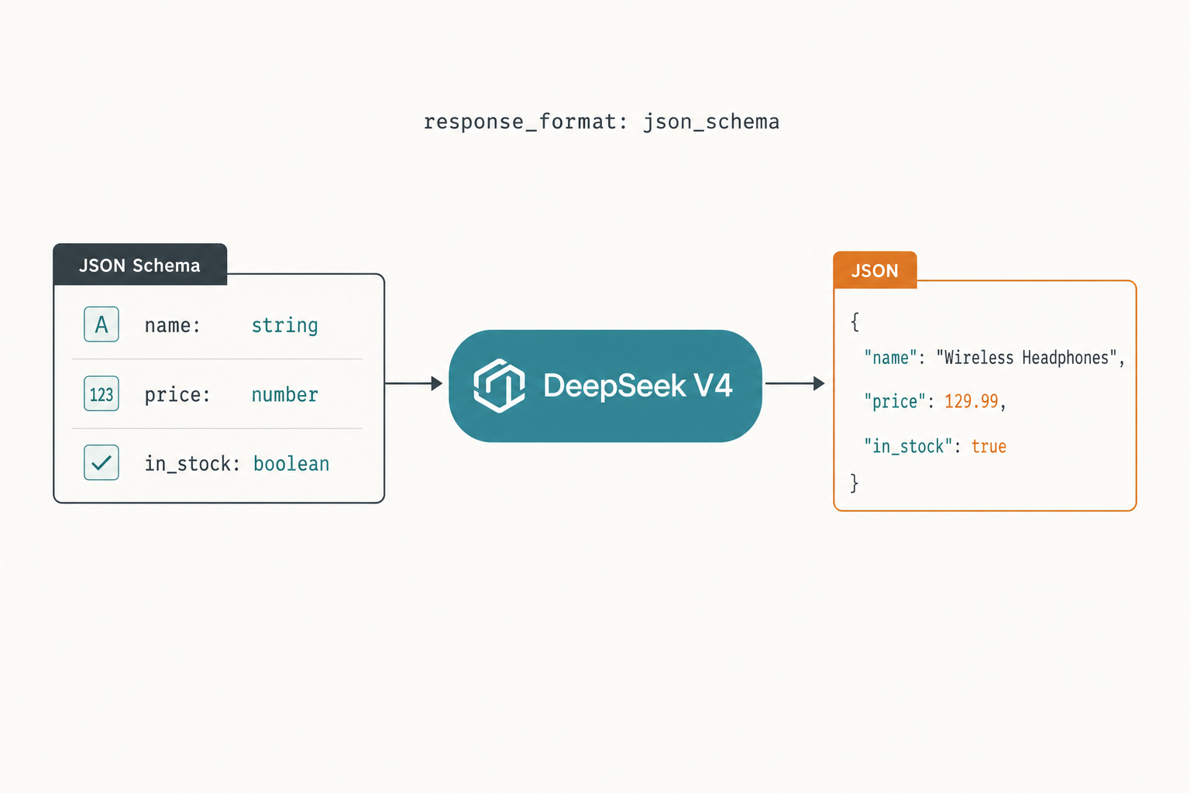Select the 'JSON Schema' header tab
This screenshot has width=1190, height=793.
point(140,265)
